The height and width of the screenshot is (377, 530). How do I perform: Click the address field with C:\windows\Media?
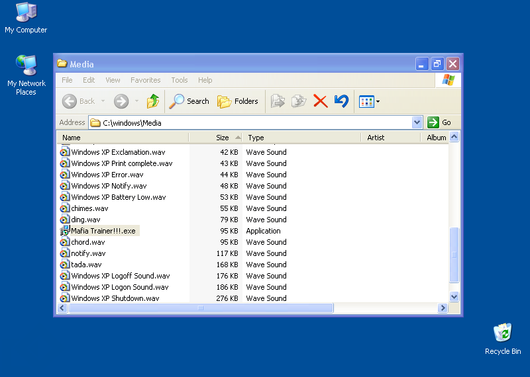coord(250,123)
